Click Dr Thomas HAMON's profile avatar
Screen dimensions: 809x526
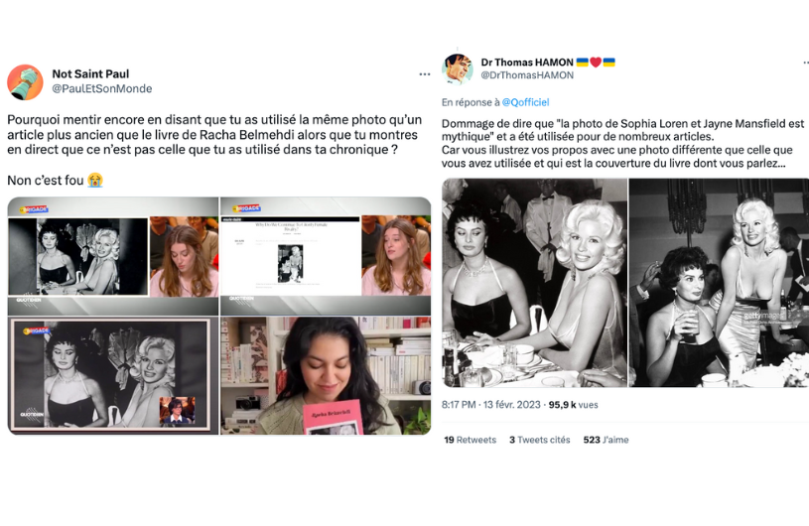click(x=458, y=68)
